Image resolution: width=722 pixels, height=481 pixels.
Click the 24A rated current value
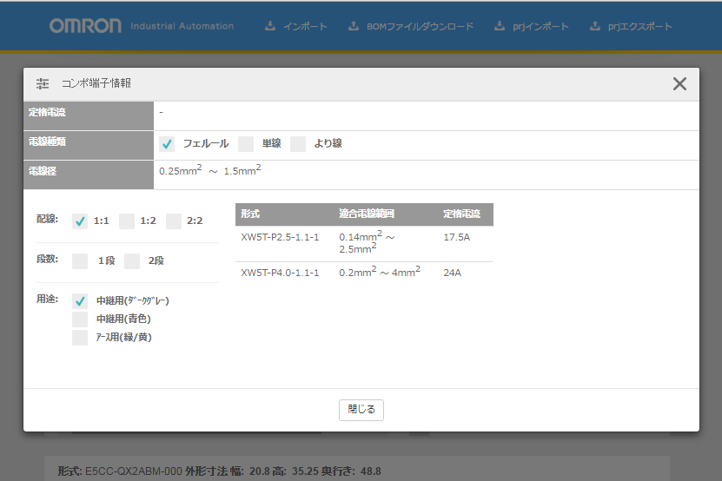(452, 273)
